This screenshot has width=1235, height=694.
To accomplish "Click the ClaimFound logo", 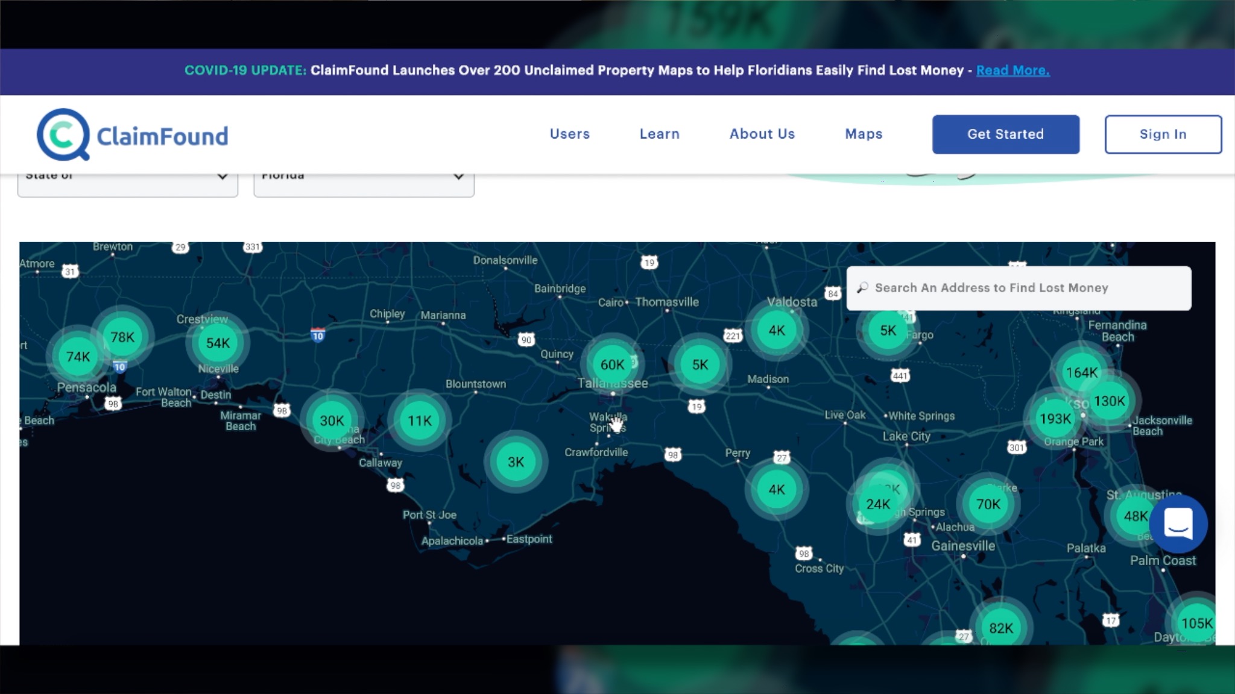I will 133,134.
